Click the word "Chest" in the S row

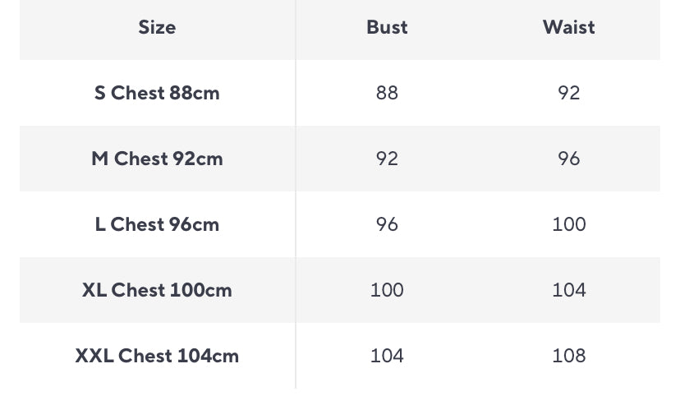click(138, 93)
